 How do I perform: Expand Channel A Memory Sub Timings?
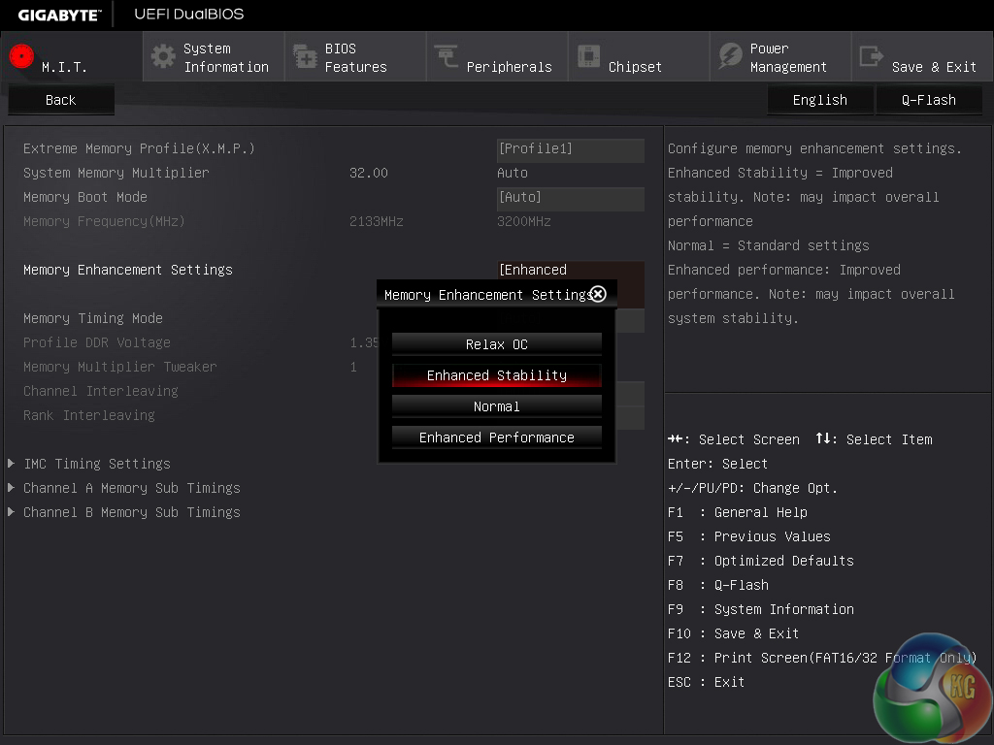point(131,488)
